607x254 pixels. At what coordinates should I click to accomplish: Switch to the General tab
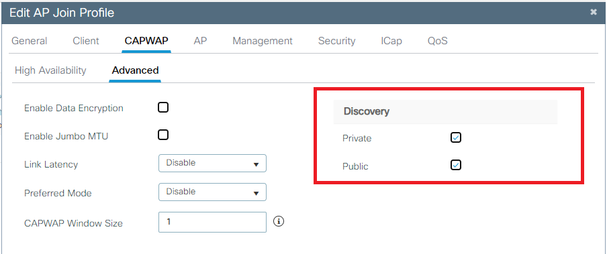coord(30,41)
